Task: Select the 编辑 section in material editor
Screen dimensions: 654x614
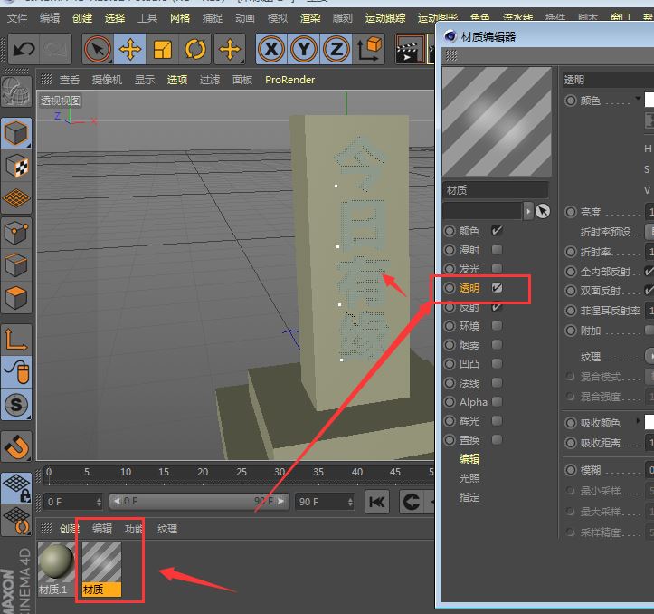Action: pyautogui.click(x=469, y=458)
